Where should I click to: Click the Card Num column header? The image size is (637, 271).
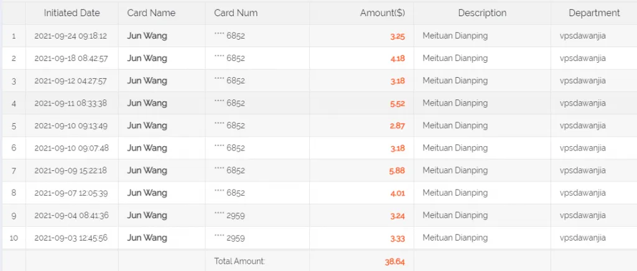tap(236, 13)
